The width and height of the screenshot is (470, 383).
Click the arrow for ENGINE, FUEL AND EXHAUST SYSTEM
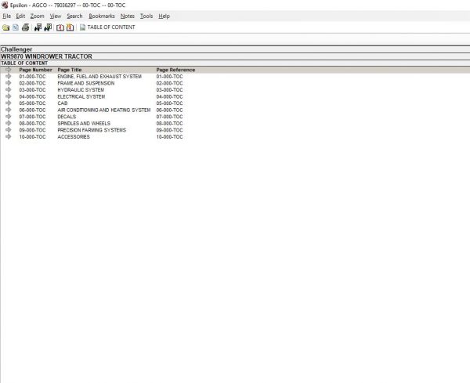[8, 76]
